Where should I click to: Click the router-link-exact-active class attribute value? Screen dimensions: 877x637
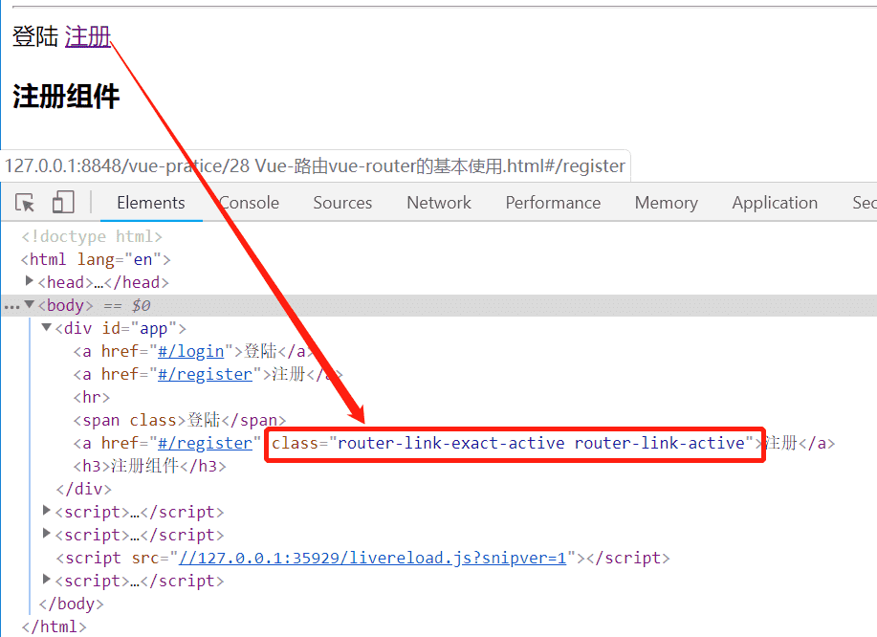click(x=541, y=443)
